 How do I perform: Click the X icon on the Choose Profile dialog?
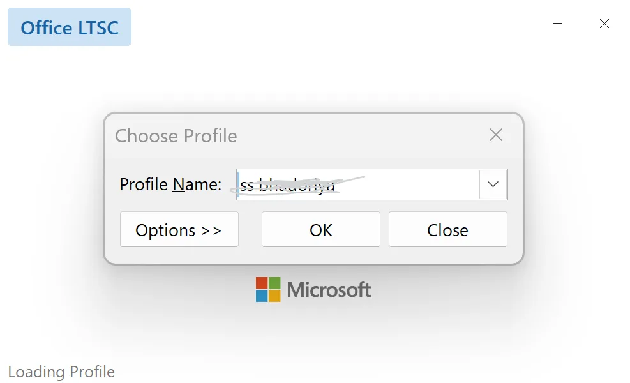[x=496, y=135]
